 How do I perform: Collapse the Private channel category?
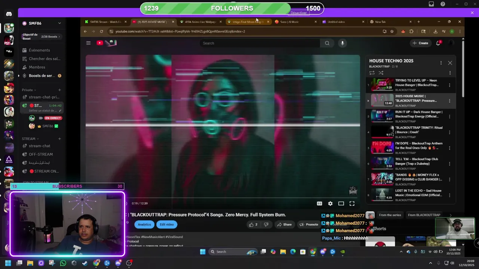[29, 90]
